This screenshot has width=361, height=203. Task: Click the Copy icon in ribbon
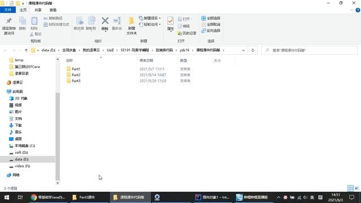pos(23,21)
